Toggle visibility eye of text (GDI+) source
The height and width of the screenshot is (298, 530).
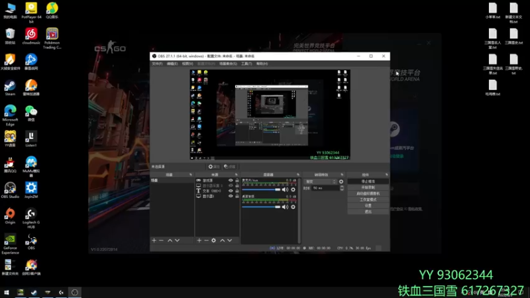pyautogui.click(x=231, y=191)
